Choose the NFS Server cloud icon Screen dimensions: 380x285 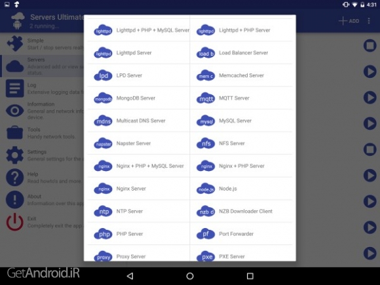coord(206,143)
